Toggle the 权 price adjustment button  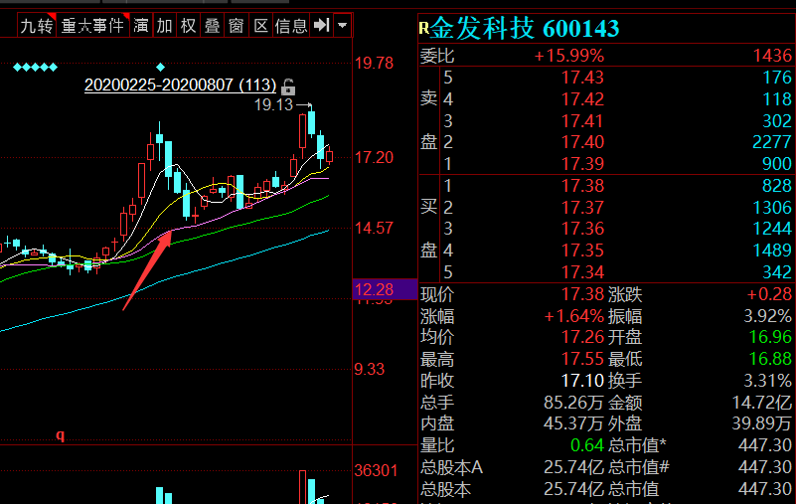(x=189, y=25)
